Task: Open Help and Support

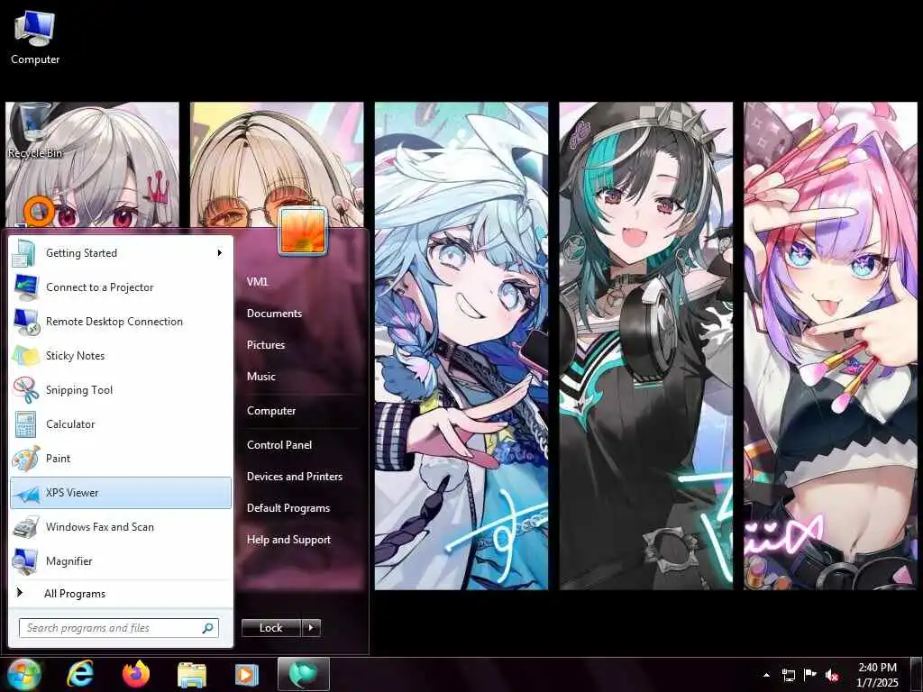Action: tap(288, 540)
